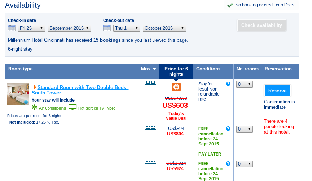Click help icon next to US$924 conditions
Screen dimensions: 312x181
[228, 163]
